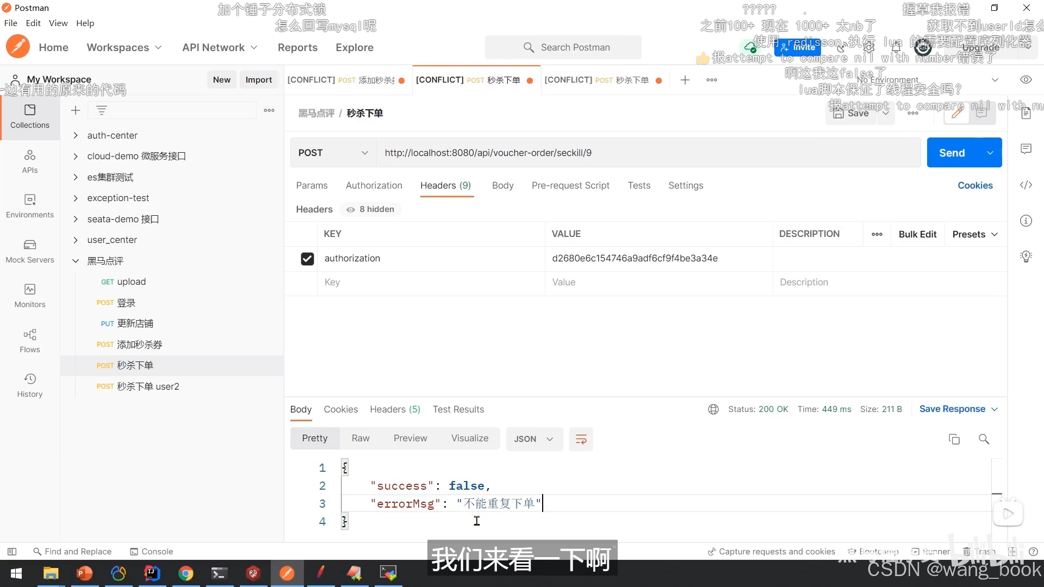Open the Mock Servers panel
The height and width of the screenshot is (587, 1044).
[30, 251]
